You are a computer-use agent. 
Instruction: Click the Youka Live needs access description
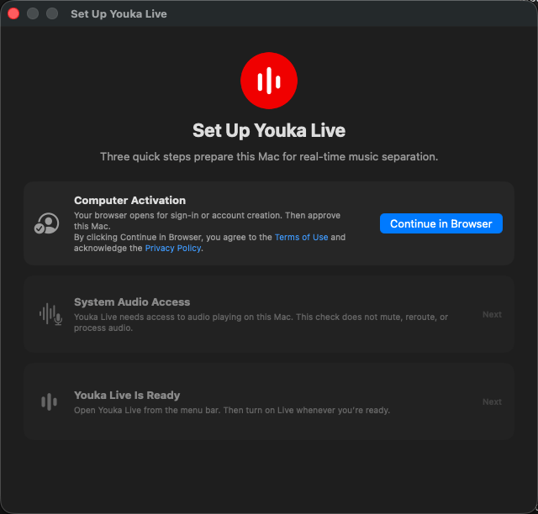pyautogui.click(x=261, y=323)
